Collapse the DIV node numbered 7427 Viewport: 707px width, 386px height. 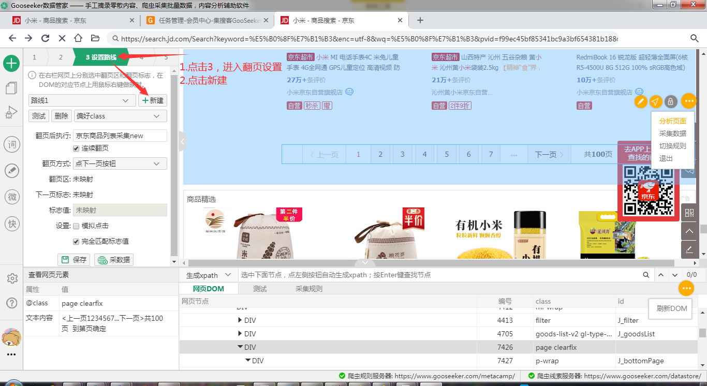tap(248, 361)
